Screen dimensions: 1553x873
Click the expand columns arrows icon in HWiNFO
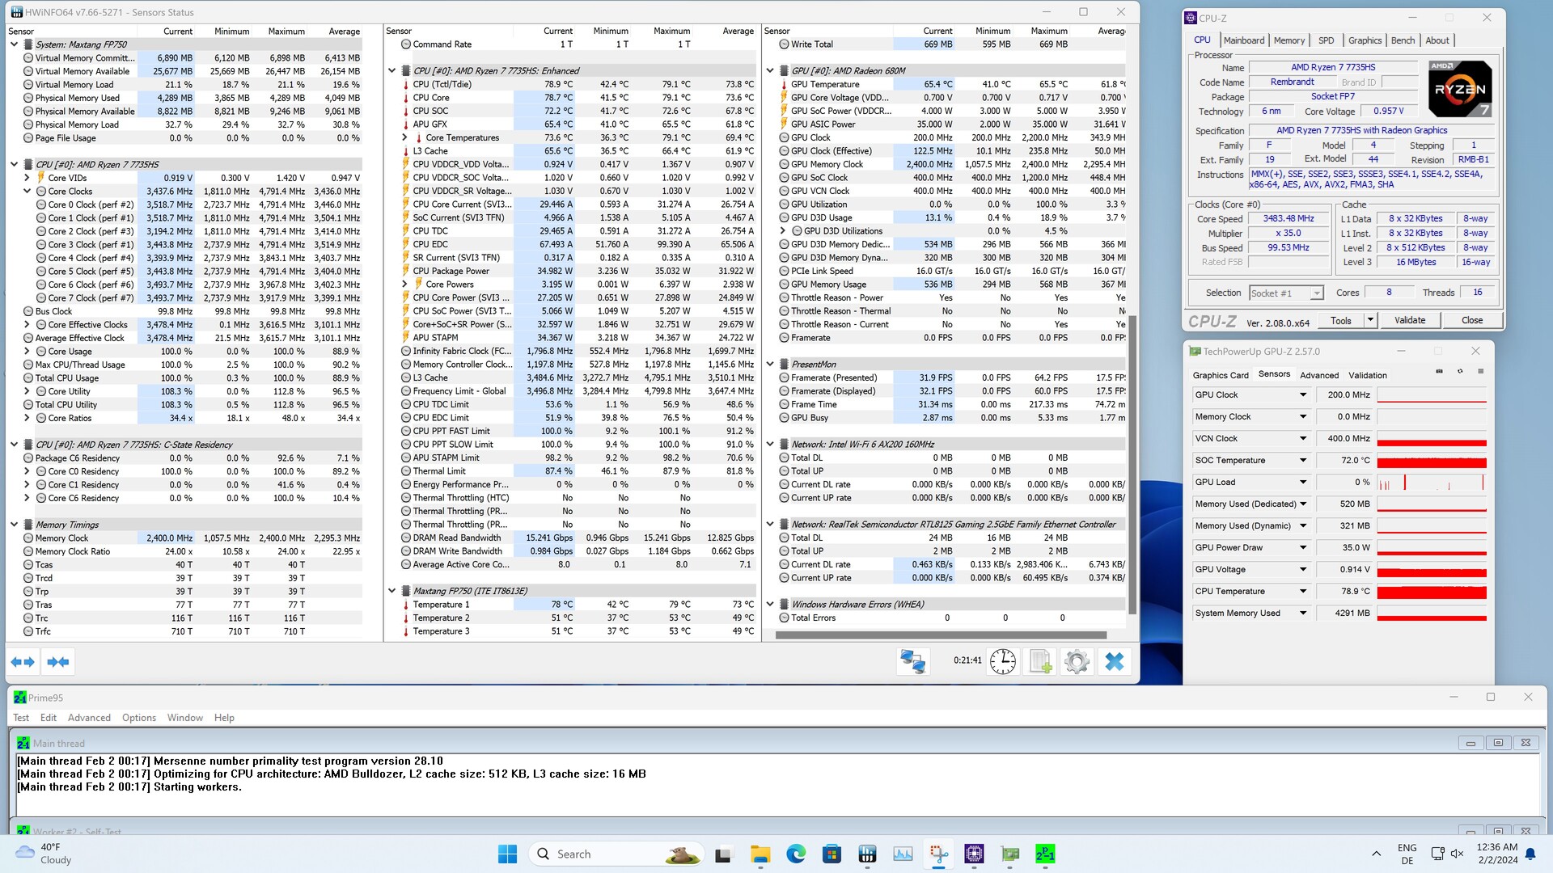[x=23, y=662]
